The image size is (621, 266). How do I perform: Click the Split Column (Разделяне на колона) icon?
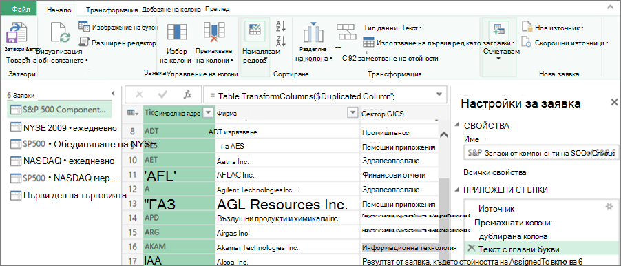point(313,32)
